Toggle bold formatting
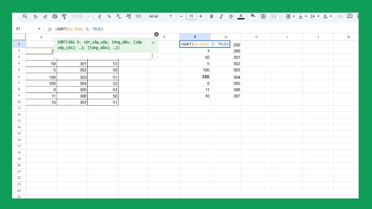 point(211,16)
